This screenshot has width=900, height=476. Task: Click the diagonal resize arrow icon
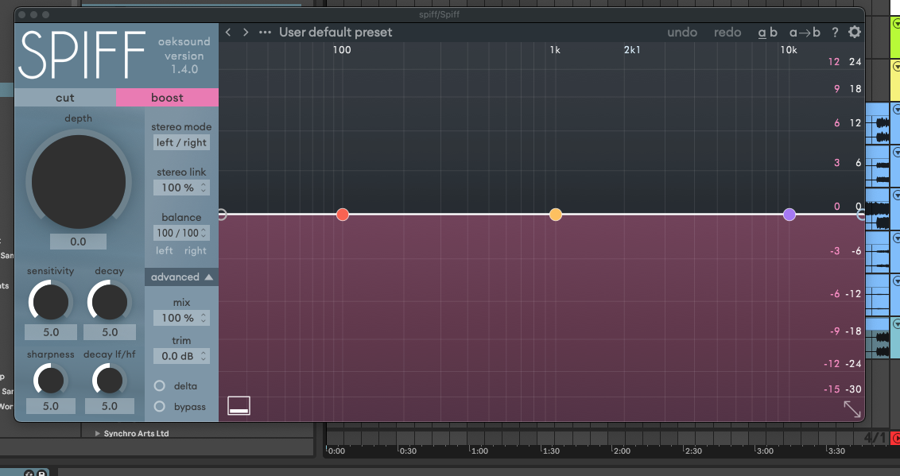(852, 409)
